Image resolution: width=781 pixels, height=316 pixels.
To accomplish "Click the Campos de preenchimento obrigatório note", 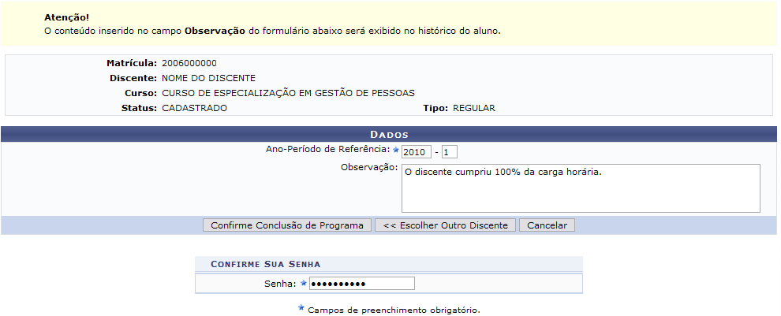I will [x=394, y=310].
